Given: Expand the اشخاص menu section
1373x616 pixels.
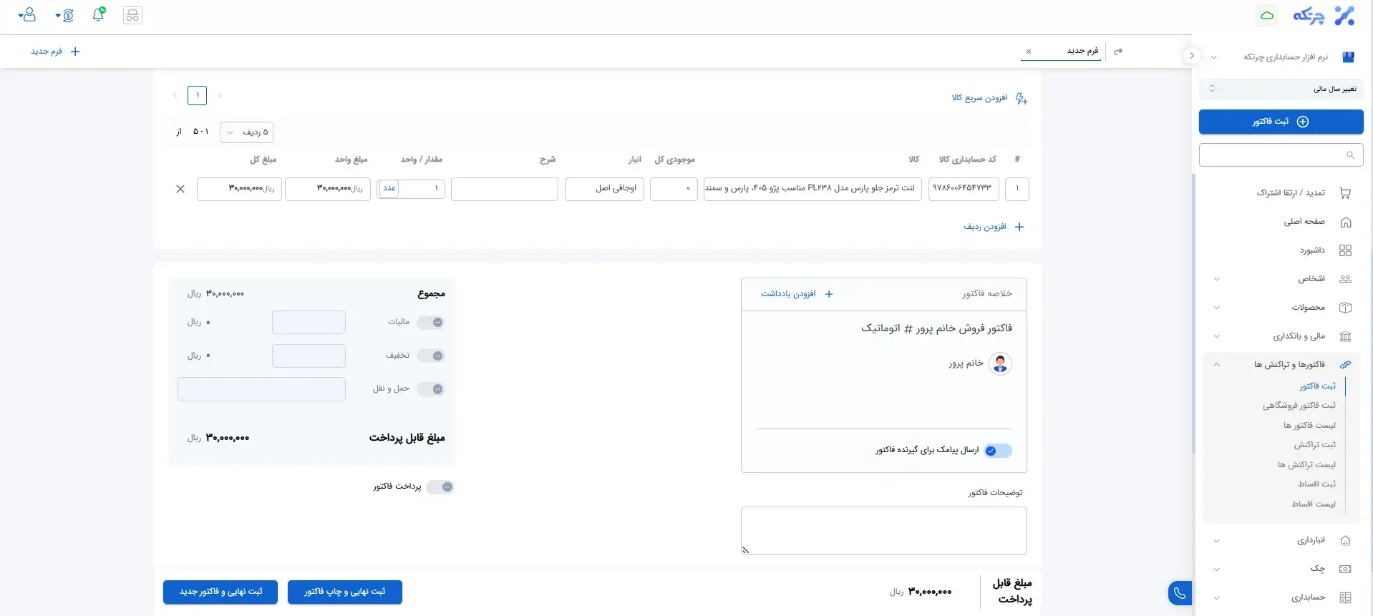Looking at the screenshot, I should coord(1216,279).
